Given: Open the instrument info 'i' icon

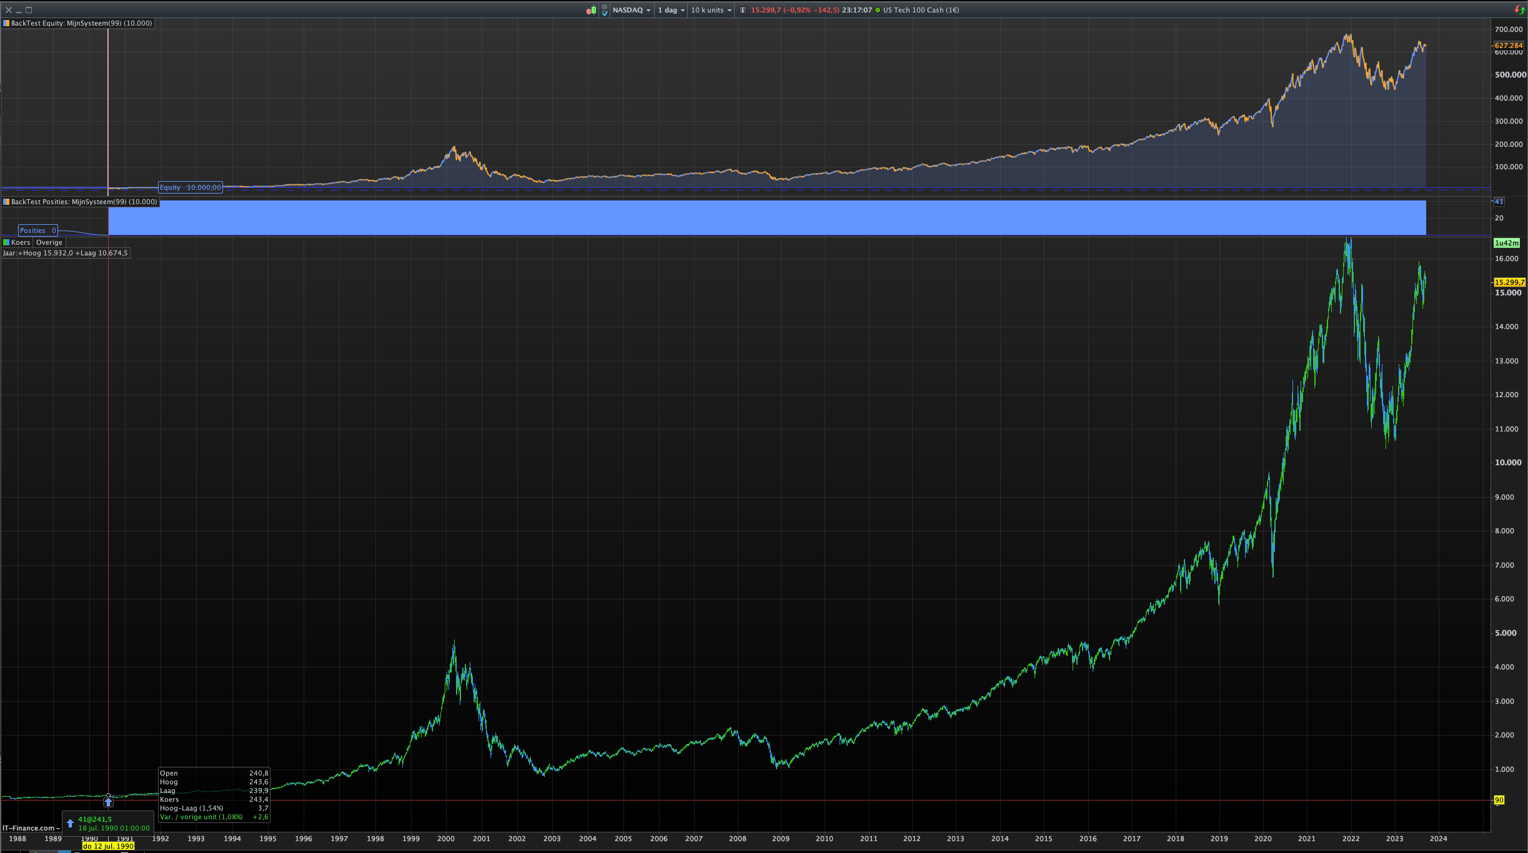Looking at the screenshot, I should point(743,10).
